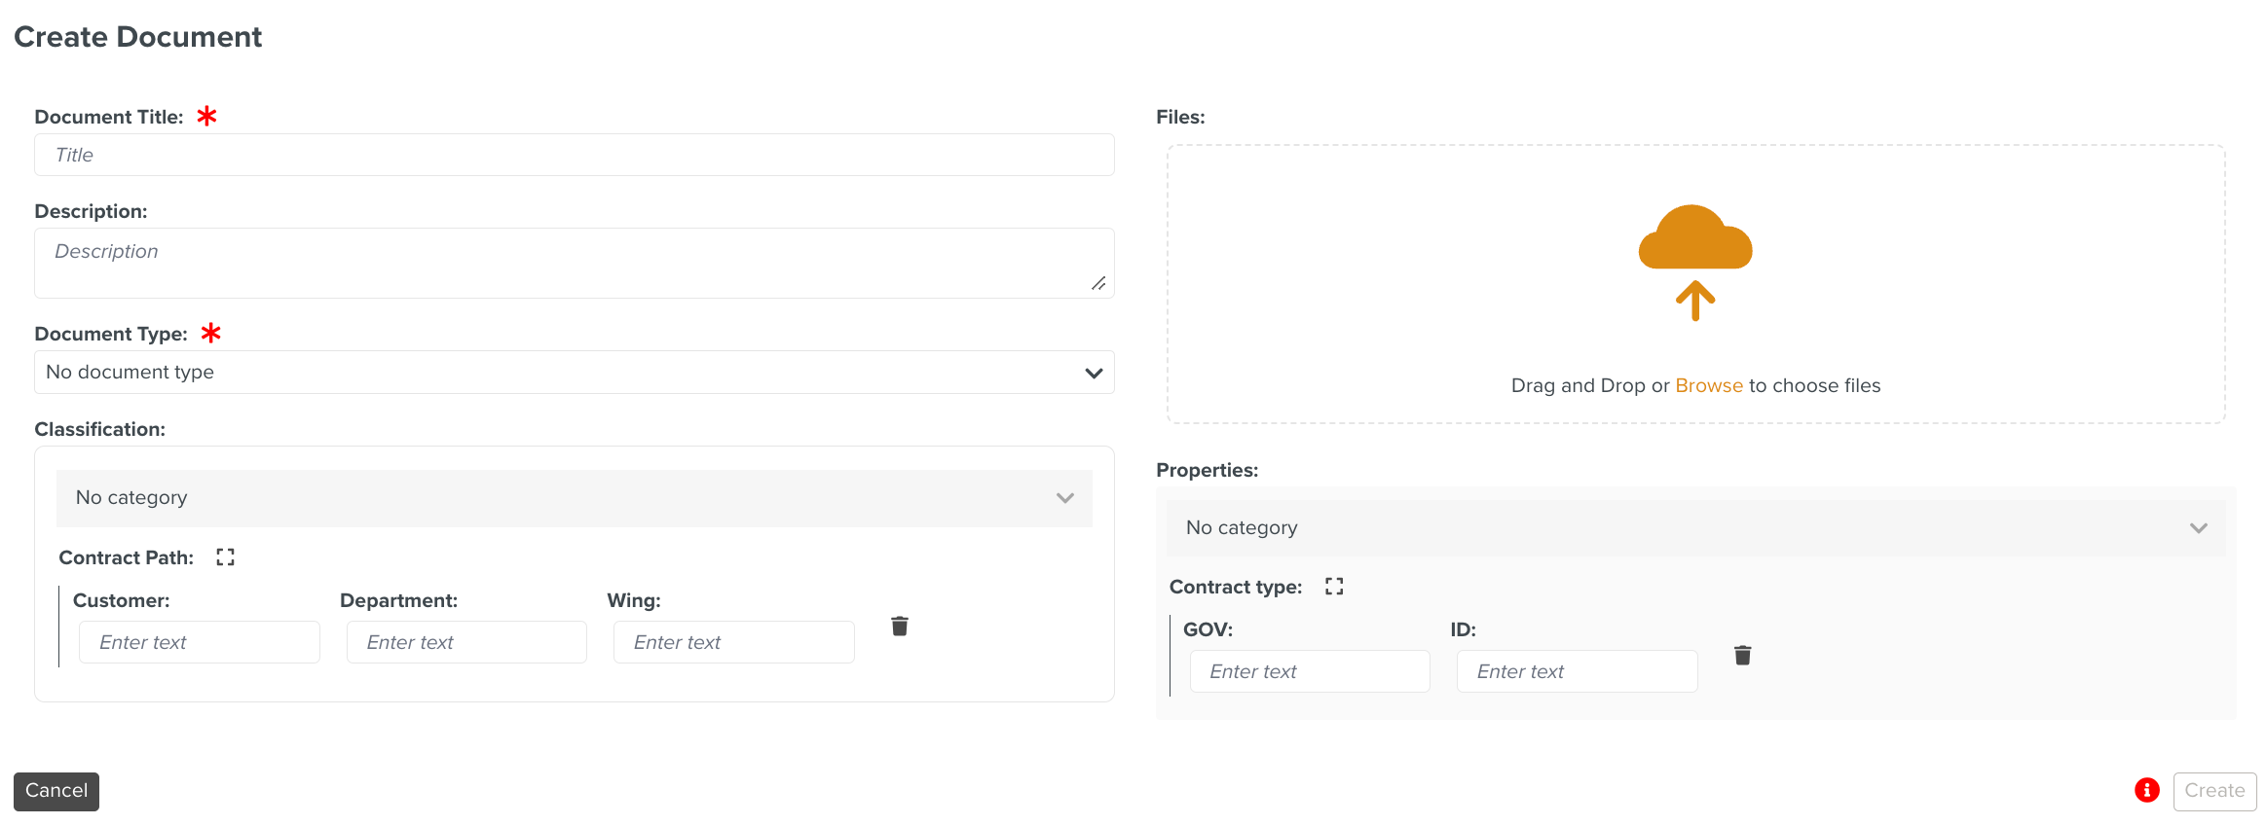Image resolution: width=2267 pixels, height=825 pixels.
Task: Expand the Contract Path fullscreen icon
Action: point(225,557)
